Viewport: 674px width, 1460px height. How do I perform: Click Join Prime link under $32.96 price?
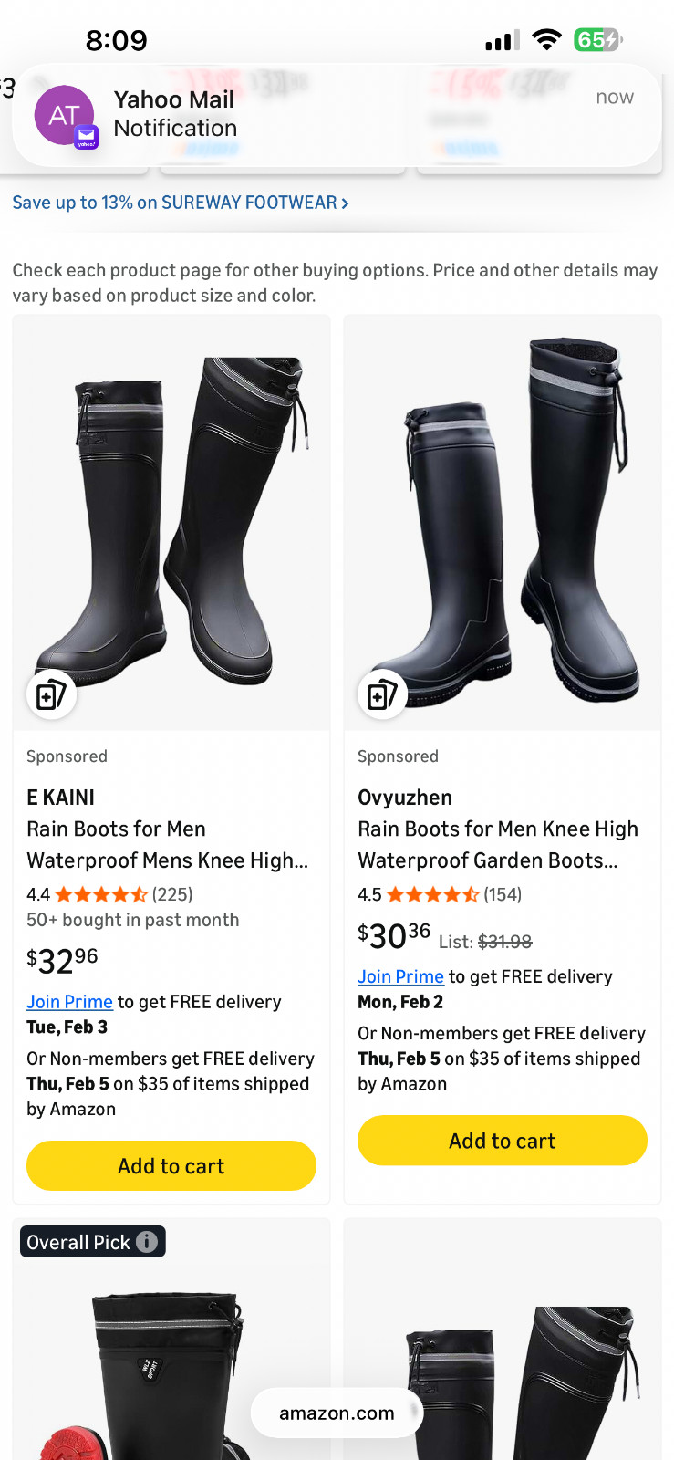pos(69,1002)
